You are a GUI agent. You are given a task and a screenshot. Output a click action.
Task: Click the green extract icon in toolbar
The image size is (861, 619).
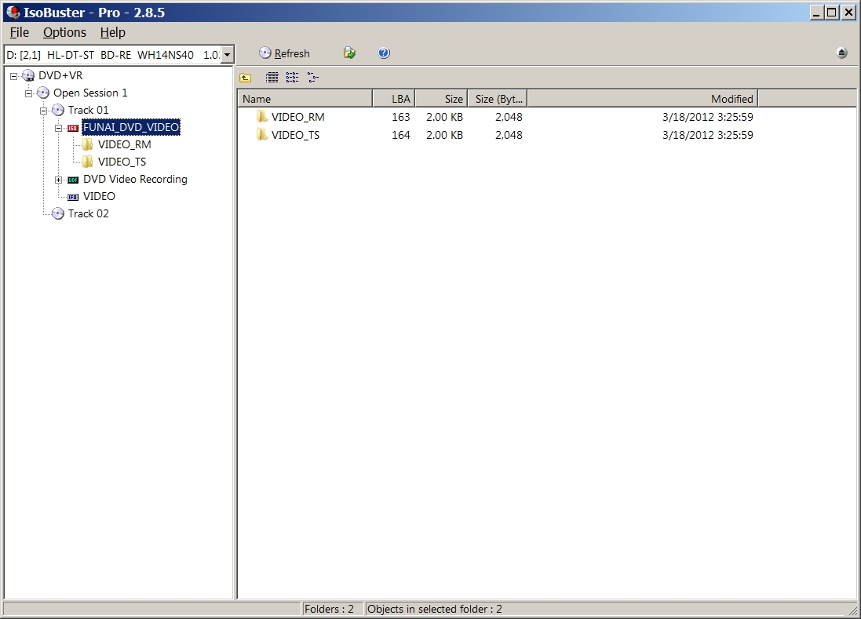(349, 53)
